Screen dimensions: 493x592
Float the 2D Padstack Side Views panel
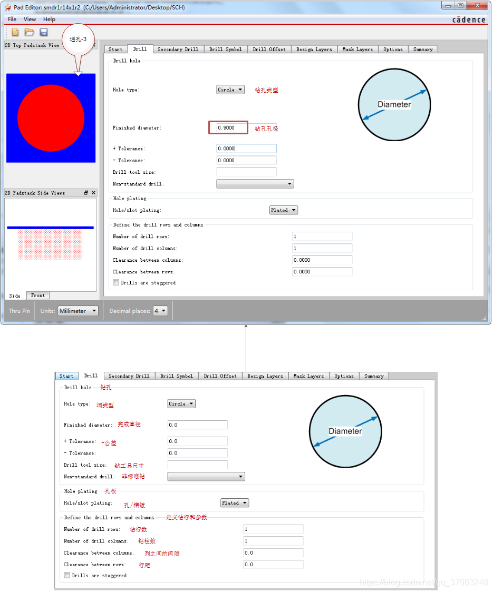[x=86, y=193]
